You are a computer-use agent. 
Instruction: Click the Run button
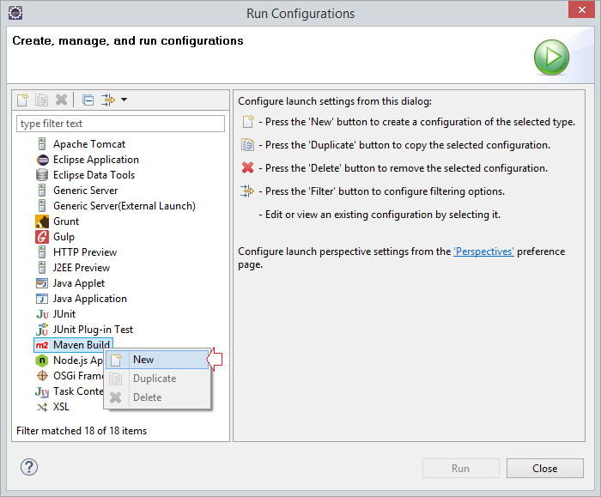461,469
